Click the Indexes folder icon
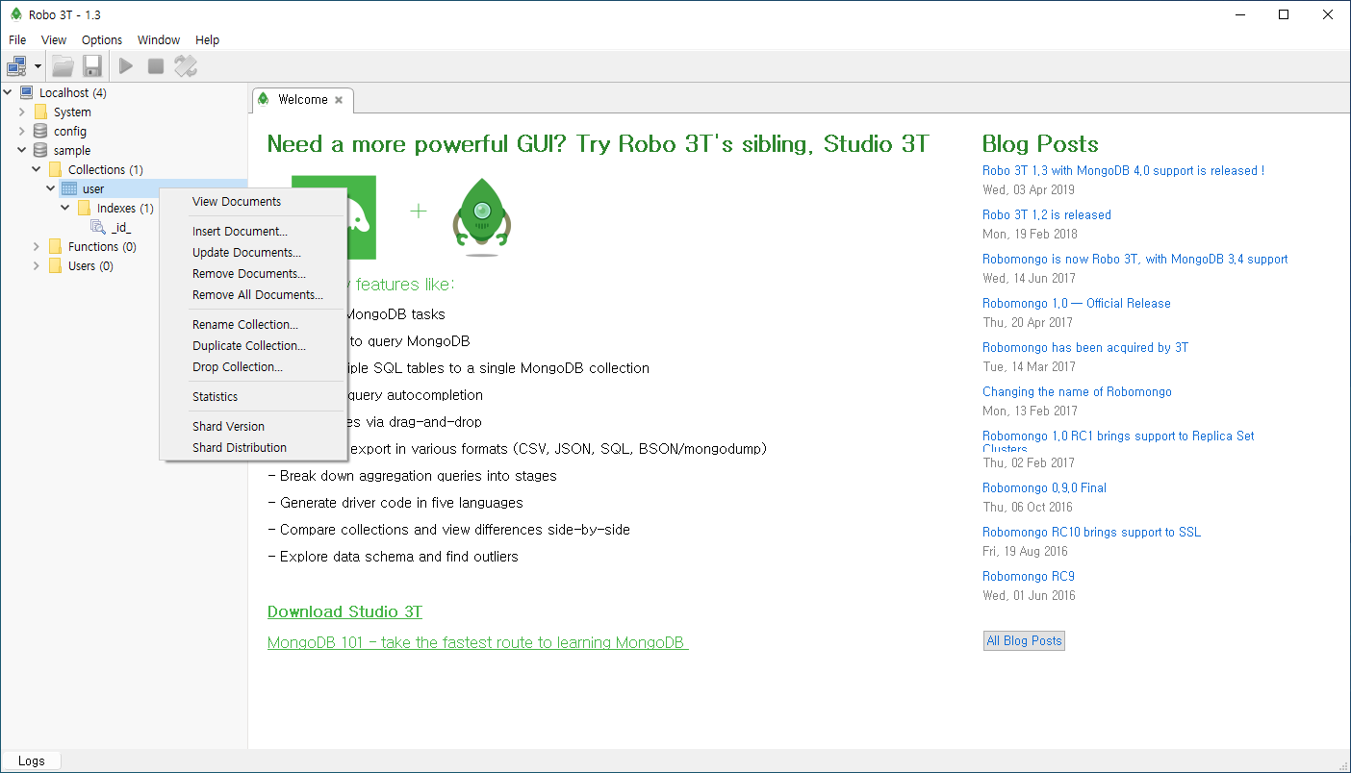This screenshot has height=773, width=1351. [84, 208]
